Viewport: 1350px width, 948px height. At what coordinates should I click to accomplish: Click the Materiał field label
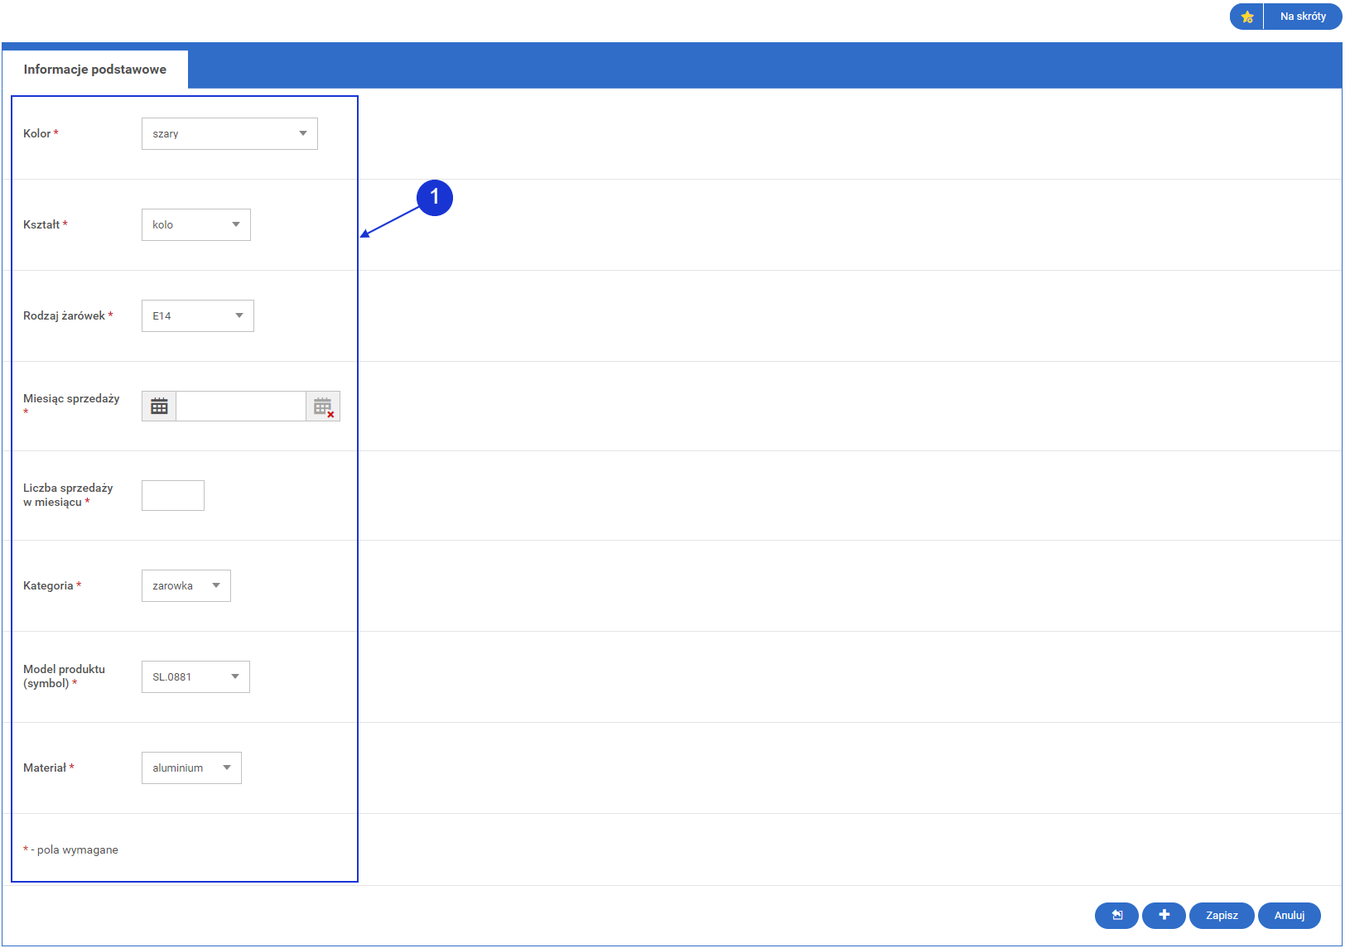45,768
